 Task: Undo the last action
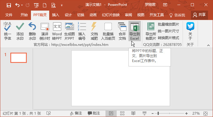point(17,5)
